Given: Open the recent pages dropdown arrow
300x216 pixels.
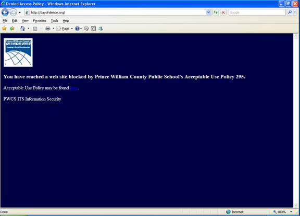Looking at the screenshot, I should tap(19, 12).
